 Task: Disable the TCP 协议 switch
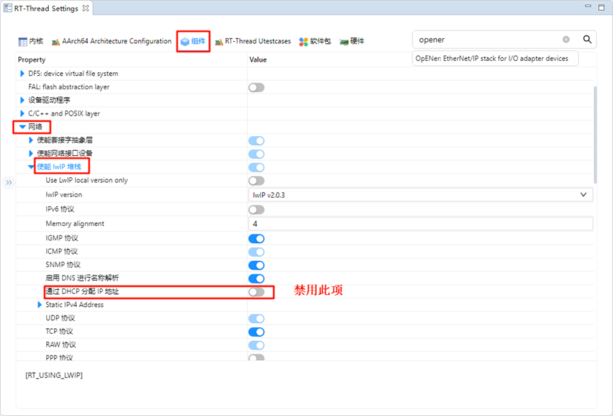[x=257, y=332]
